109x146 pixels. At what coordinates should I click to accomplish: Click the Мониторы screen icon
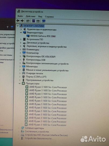[24, 67]
